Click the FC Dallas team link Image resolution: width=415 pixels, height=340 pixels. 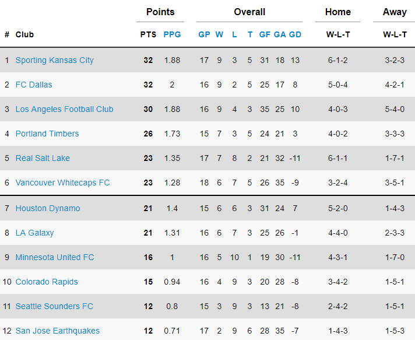[x=34, y=85]
